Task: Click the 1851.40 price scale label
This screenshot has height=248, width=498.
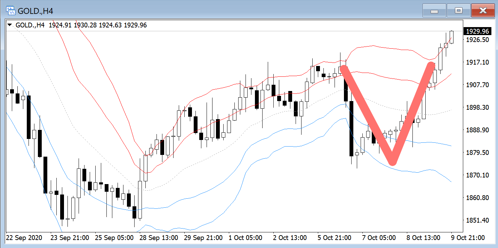Action: pos(477,221)
